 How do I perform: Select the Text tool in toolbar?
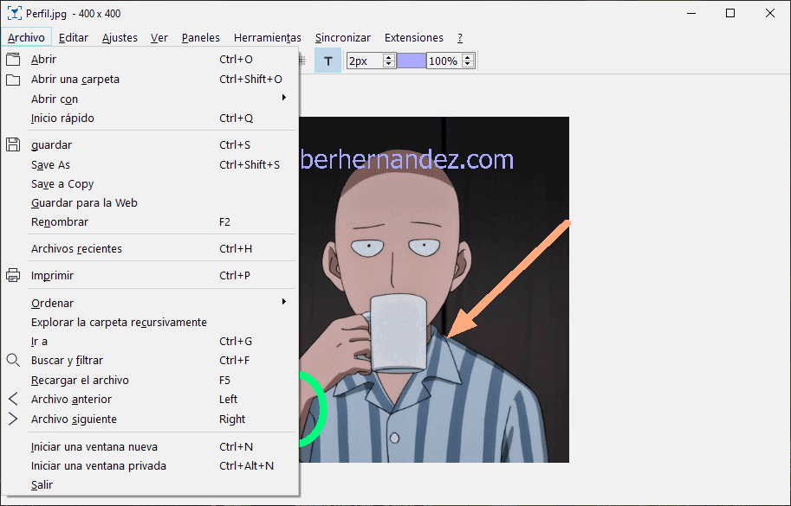[327, 61]
